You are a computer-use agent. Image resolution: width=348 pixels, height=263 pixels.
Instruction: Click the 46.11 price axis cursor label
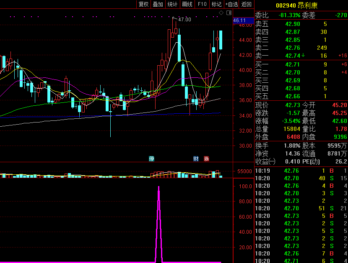(243, 20)
